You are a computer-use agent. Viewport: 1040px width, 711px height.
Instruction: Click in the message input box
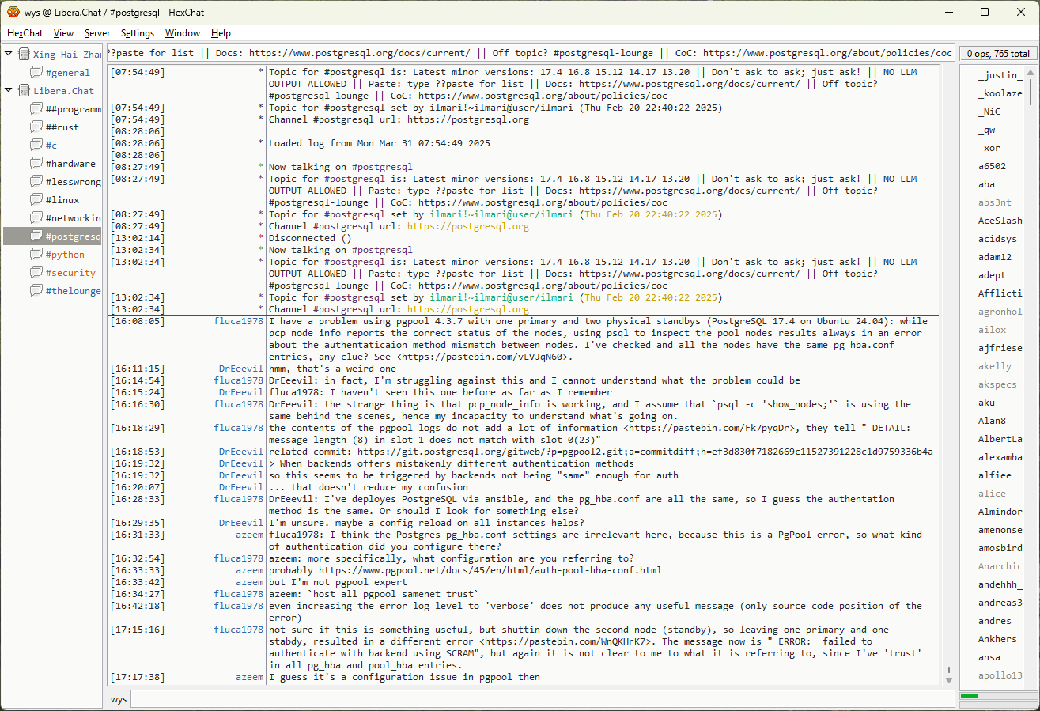point(542,699)
